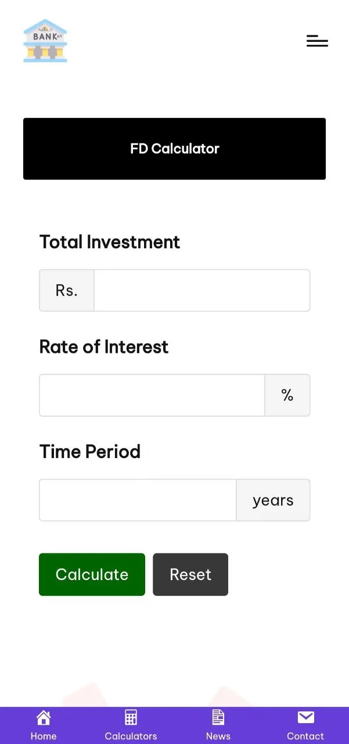
Task: Tap the News document icon
Action: tap(218, 718)
